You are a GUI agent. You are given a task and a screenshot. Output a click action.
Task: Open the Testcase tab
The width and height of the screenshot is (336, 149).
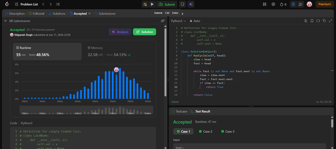179,111
